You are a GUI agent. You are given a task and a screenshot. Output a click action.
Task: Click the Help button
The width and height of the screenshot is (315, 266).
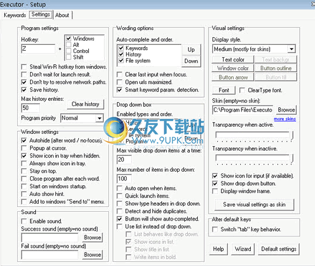click(218, 249)
